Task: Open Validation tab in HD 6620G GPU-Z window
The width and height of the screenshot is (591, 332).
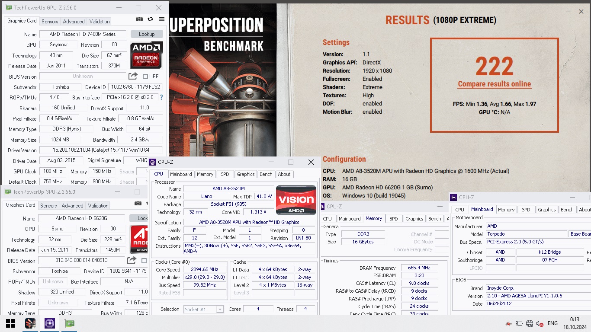Action: click(x=98, y=206)
